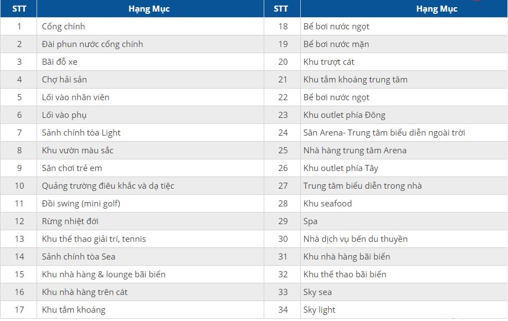Screen dimensions: 508x321
Task: Select 'Khu thể thao giải trí, tennis'
Action: tap(94, 239)
